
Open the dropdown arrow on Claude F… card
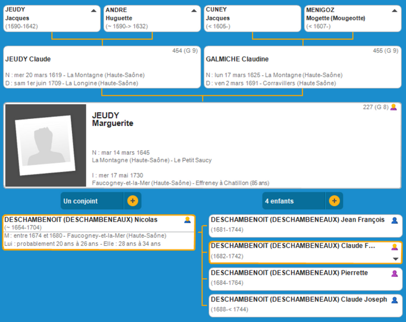[395, 259]
